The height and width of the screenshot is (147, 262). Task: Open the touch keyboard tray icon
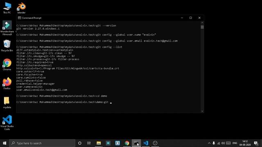click(x=228, y=143)
